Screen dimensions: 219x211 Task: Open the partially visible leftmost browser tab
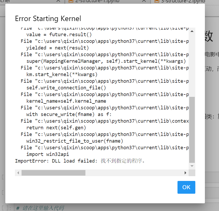pos(27,2)
